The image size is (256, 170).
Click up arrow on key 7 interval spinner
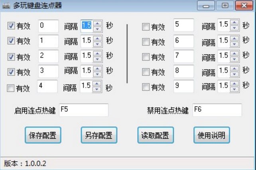(234, 53)
